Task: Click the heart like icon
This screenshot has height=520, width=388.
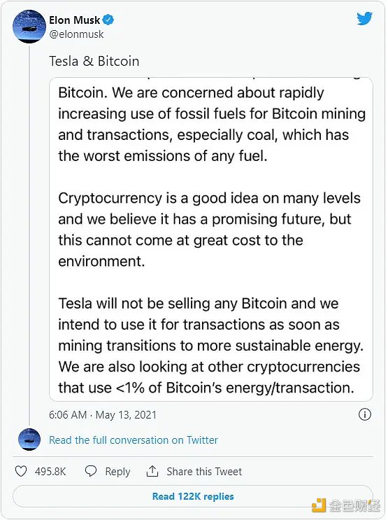Action: [x=21, y=471]
